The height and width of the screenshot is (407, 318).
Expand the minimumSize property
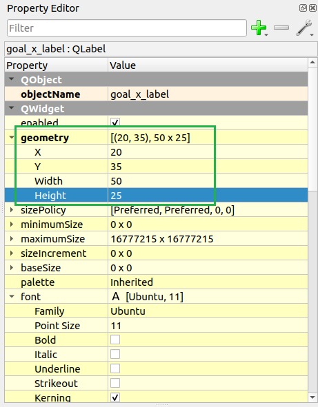[x=12, y=225]
